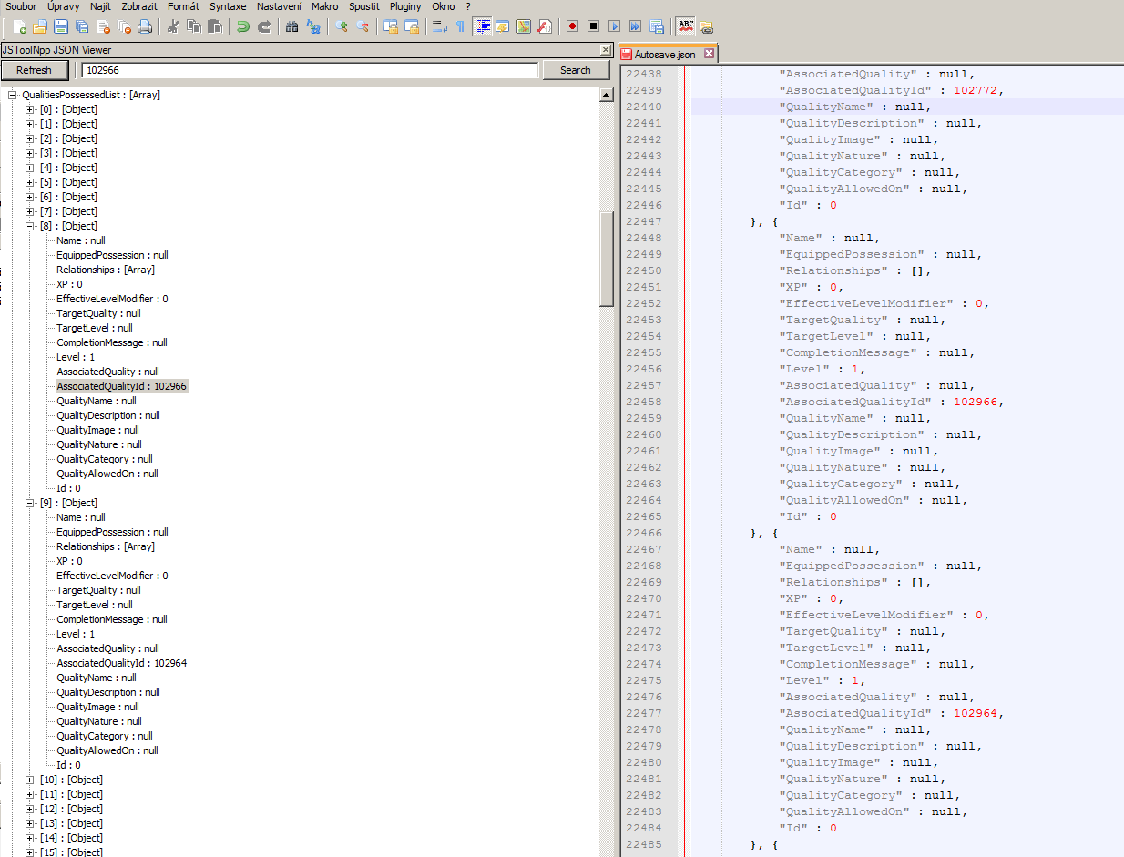Screen dimensions: 1124x857
Task: Open the Makro menu
Action: [324, 6]
